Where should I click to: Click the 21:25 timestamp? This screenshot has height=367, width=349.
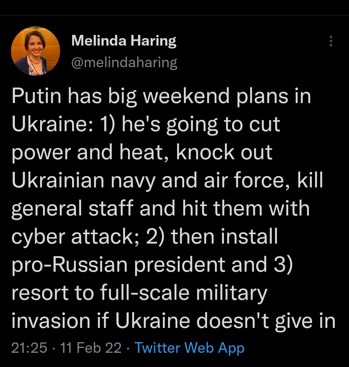[29, 348]
